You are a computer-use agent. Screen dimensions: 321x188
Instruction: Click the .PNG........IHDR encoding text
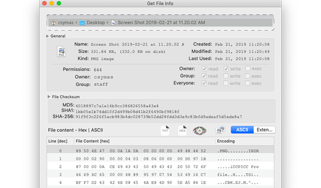click(238, 151)
